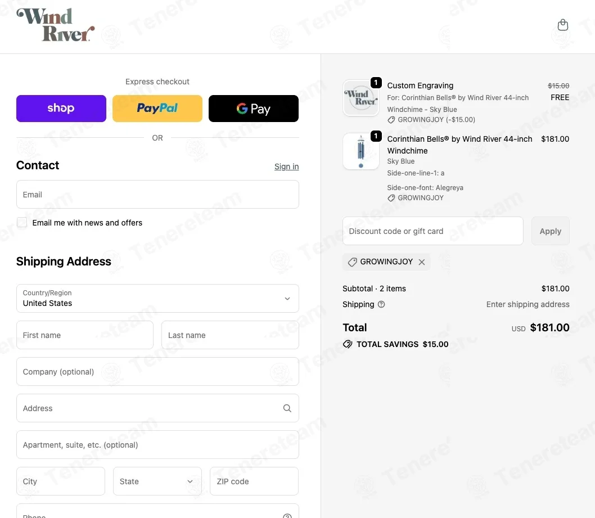Click the total savings tag icon
The width and height of the screenshot is (595, 518).
(x=348, y=344)
